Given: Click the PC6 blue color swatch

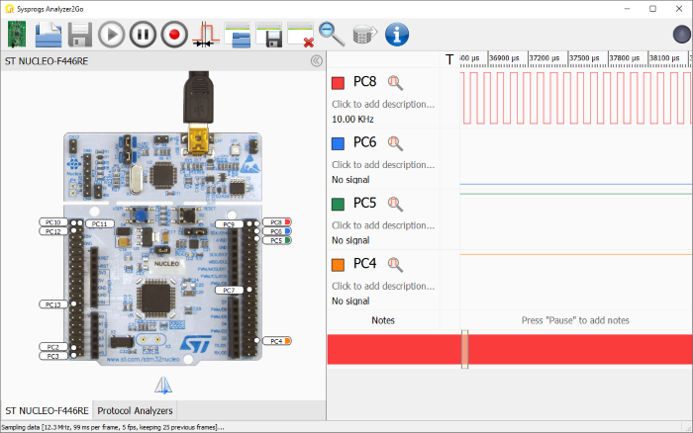Looking at the screenshot, I should click(339, 143).
